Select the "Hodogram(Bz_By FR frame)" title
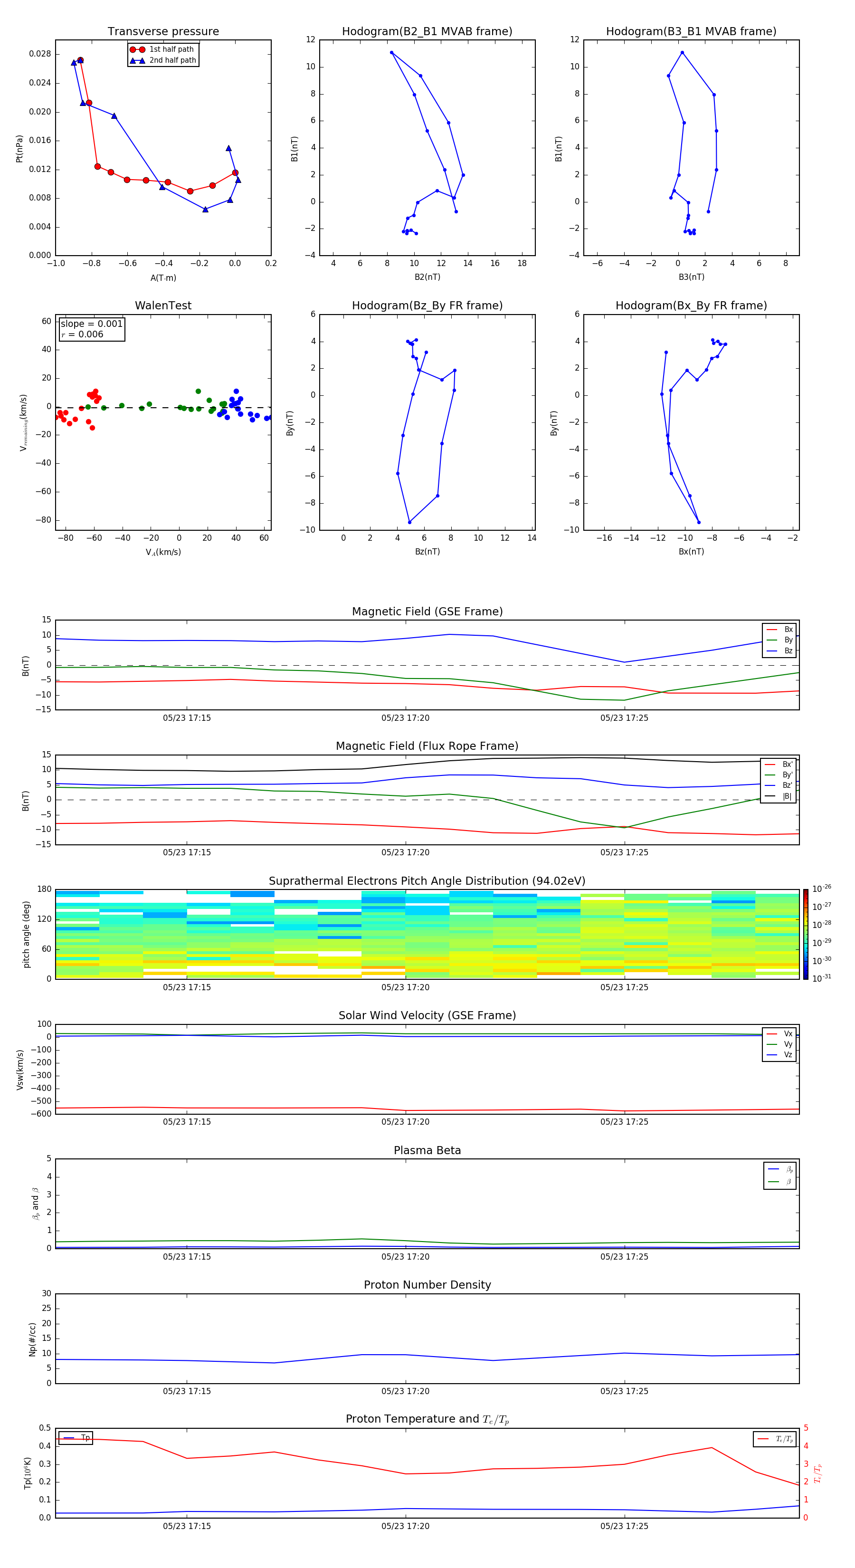This screenshot has width=855, height=1568. coord(427,306)
